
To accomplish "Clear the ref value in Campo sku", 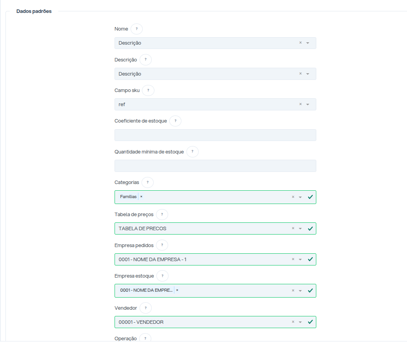I will click(301, 104).
